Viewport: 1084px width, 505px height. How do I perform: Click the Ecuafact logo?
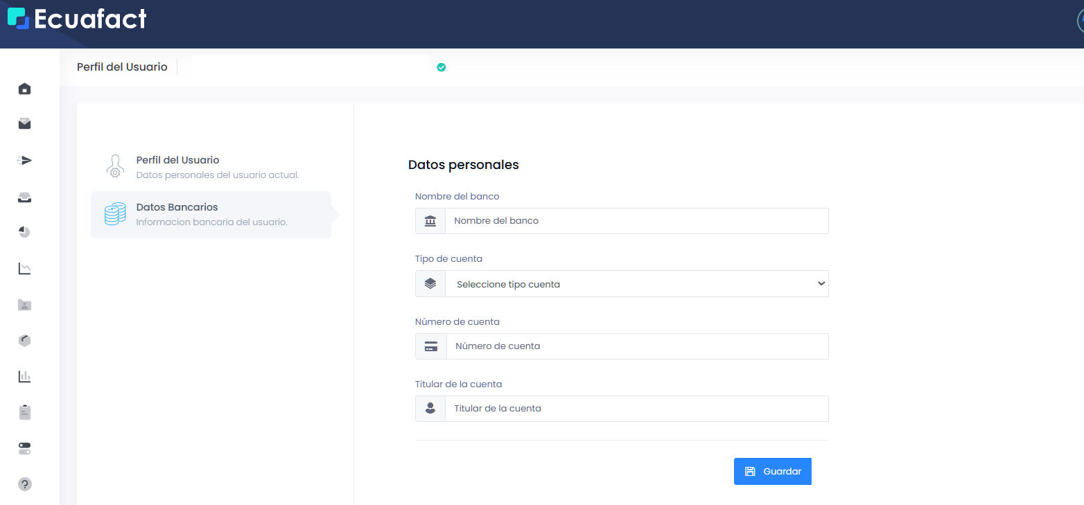[x=77, y=19]
